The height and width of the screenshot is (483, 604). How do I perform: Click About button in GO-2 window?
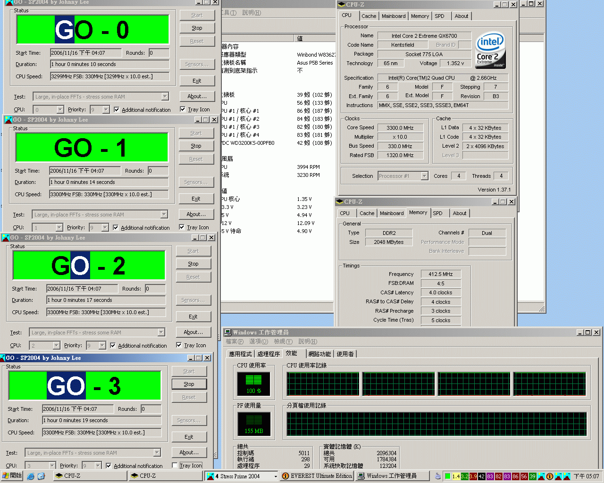193,332
